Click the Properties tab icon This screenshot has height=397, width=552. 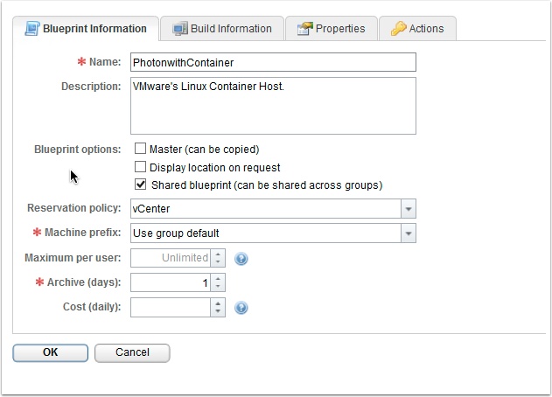(x=304, y=29)
